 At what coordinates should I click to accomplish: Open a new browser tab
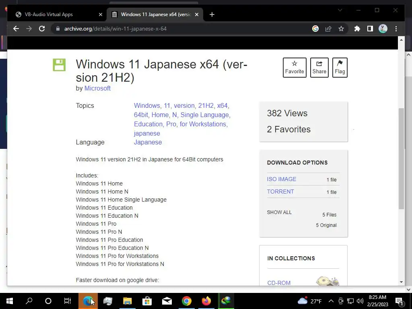(212, 14)
